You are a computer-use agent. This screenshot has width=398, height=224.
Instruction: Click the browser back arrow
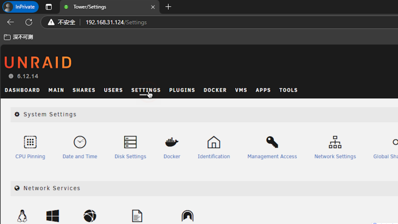tap(11, 22)
